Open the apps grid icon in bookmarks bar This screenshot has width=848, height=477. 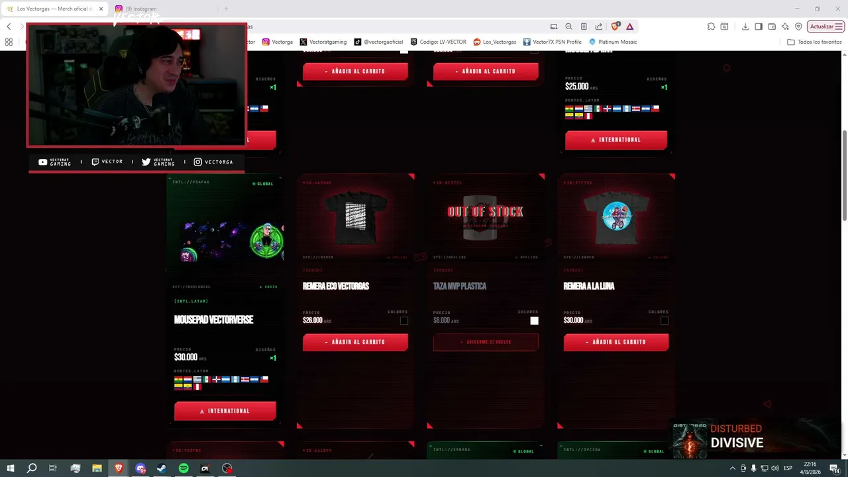(x=9, y=42)
